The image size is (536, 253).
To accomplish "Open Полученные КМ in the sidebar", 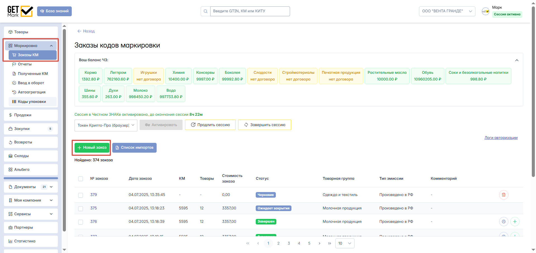I will click(33, 74).
